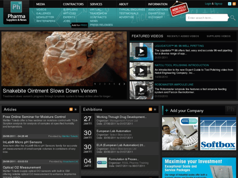Open the MEDIA menu
238x178 pixels.
pos(41,4)
